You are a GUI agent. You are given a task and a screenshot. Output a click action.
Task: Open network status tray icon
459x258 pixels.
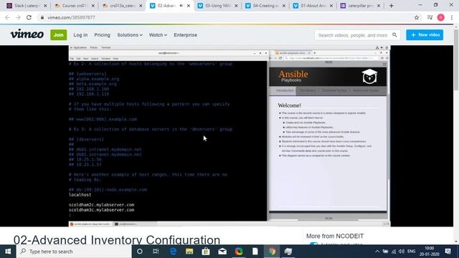[394, 252]
